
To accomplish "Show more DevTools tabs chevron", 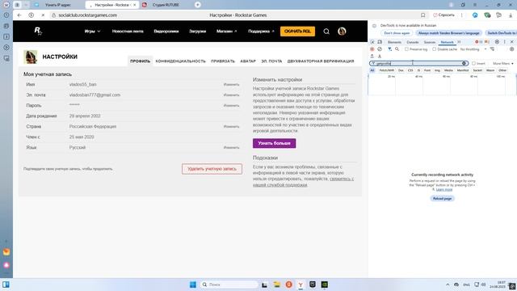I will pyautogui.click(x=459, y=42).
